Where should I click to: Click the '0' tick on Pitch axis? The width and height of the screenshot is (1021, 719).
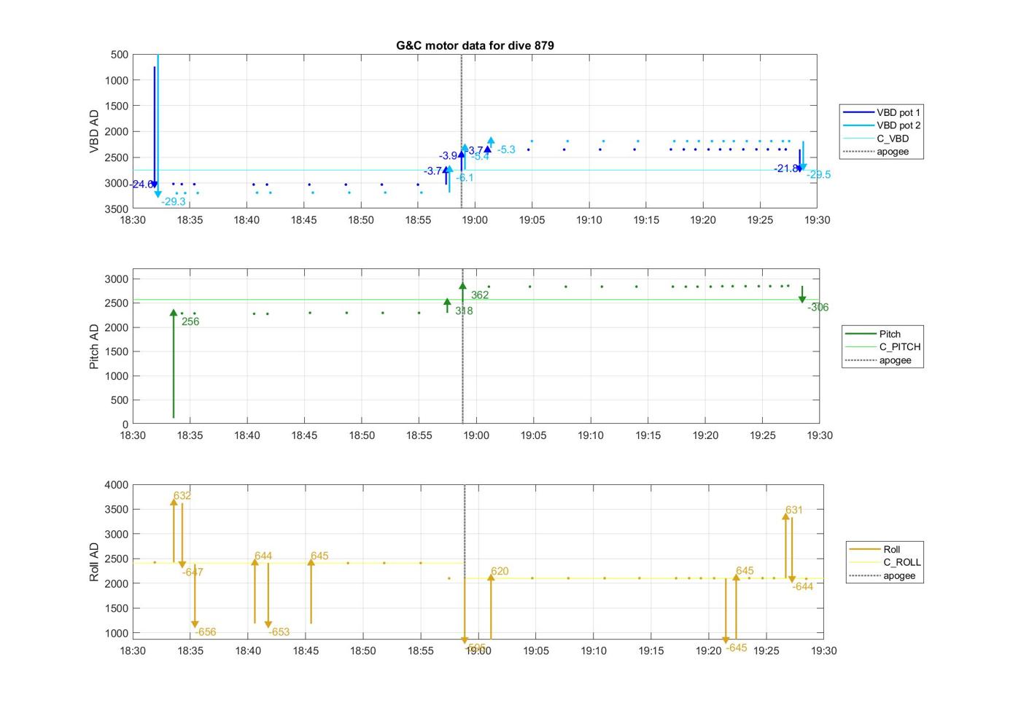125,424
